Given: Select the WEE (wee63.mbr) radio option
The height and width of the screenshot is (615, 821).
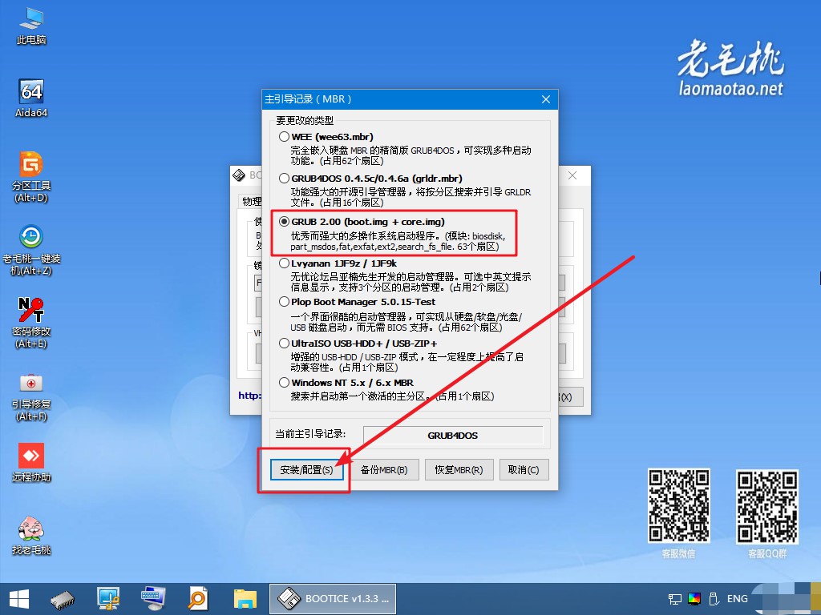Looking at the screenshot, I should pos(285,137).
